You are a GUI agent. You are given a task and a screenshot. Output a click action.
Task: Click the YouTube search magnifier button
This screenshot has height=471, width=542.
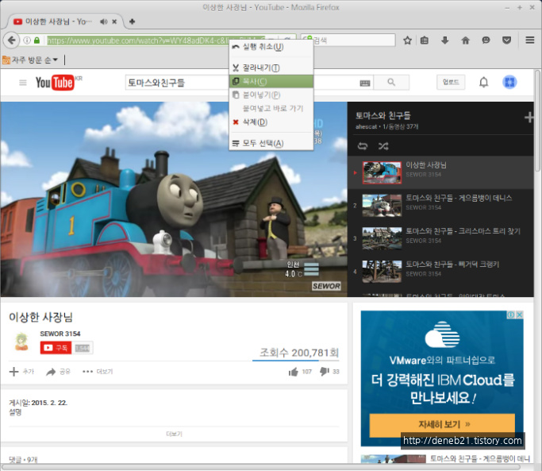(x=391, y=83)
